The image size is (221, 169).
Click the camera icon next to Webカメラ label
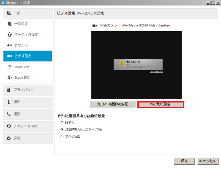click(x=95, y=25)
